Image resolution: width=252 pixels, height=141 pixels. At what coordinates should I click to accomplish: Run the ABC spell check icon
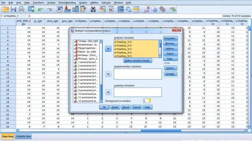coord(173,9)
